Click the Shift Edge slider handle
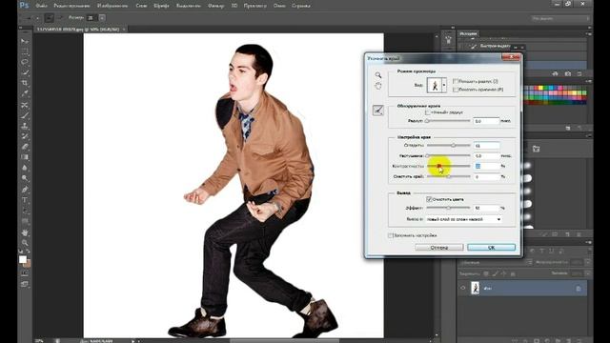Screen dimensions: 610x343 [448, 176]
